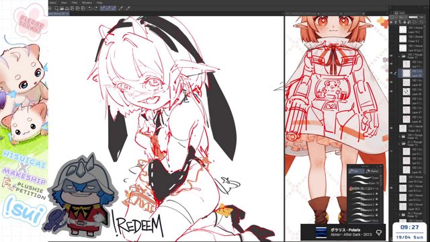Screen dimensions: 430x242
Task: Select the Pen tab in Sub Tool panel
Action: (x=356, y=171)
